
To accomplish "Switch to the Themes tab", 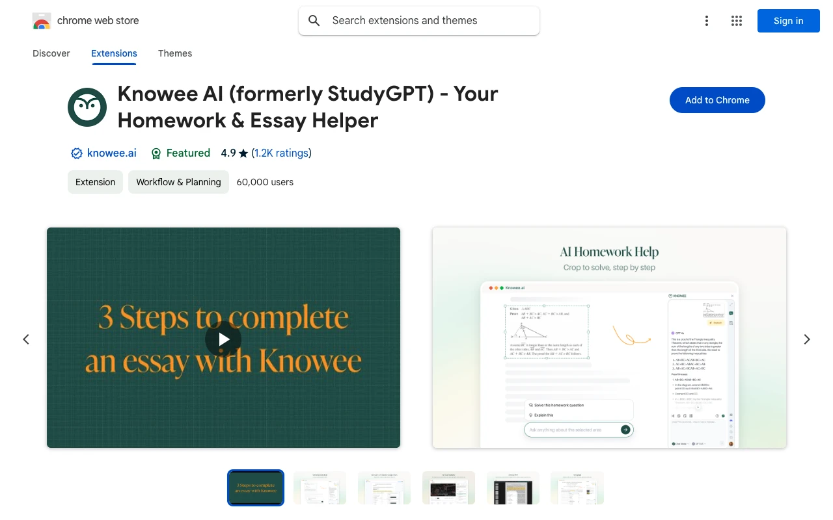I will click(x=175, y=53).
